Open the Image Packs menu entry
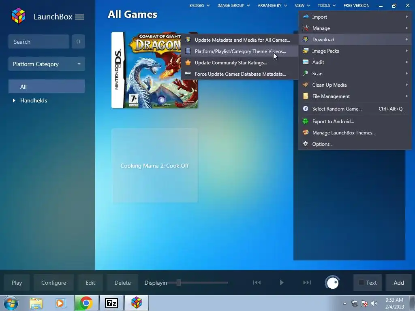The image size is (415, 311). point(355,51)
